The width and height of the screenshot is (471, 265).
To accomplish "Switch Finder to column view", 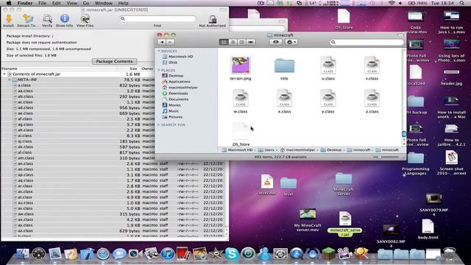I will (241, 42).
